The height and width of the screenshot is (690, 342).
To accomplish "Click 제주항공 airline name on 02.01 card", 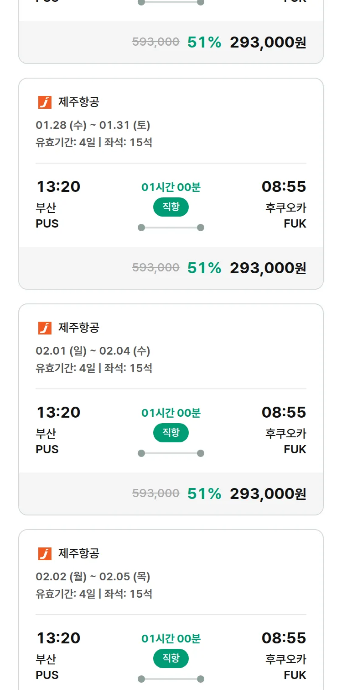I will 78,328.
